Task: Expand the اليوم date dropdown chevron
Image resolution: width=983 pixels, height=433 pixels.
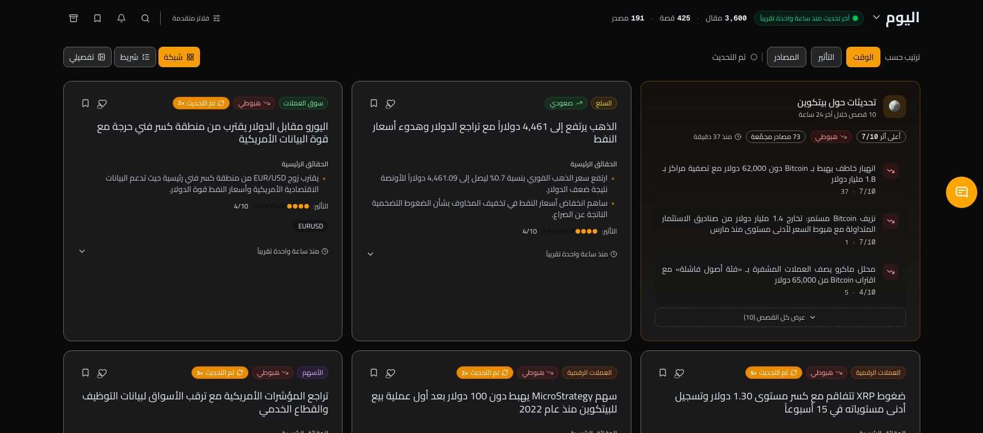Action: pos(876,18)
